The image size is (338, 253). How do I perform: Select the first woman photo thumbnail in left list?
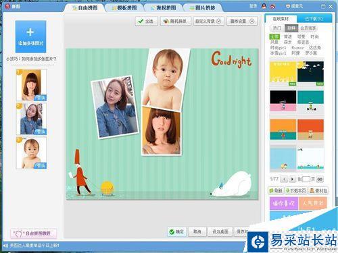point(31,85)
